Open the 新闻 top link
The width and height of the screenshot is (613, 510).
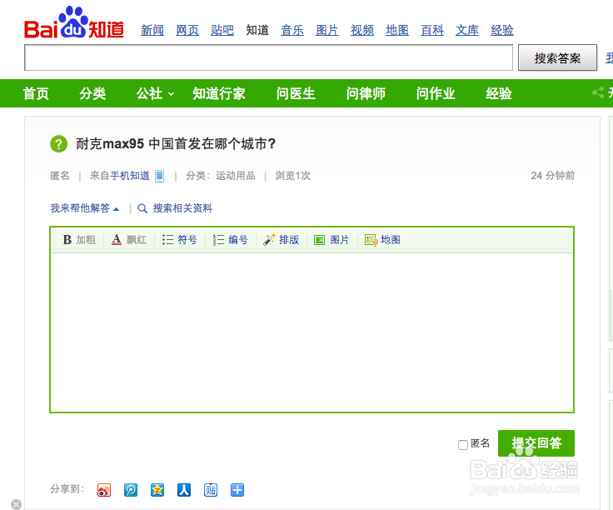[x=152, y=30]
